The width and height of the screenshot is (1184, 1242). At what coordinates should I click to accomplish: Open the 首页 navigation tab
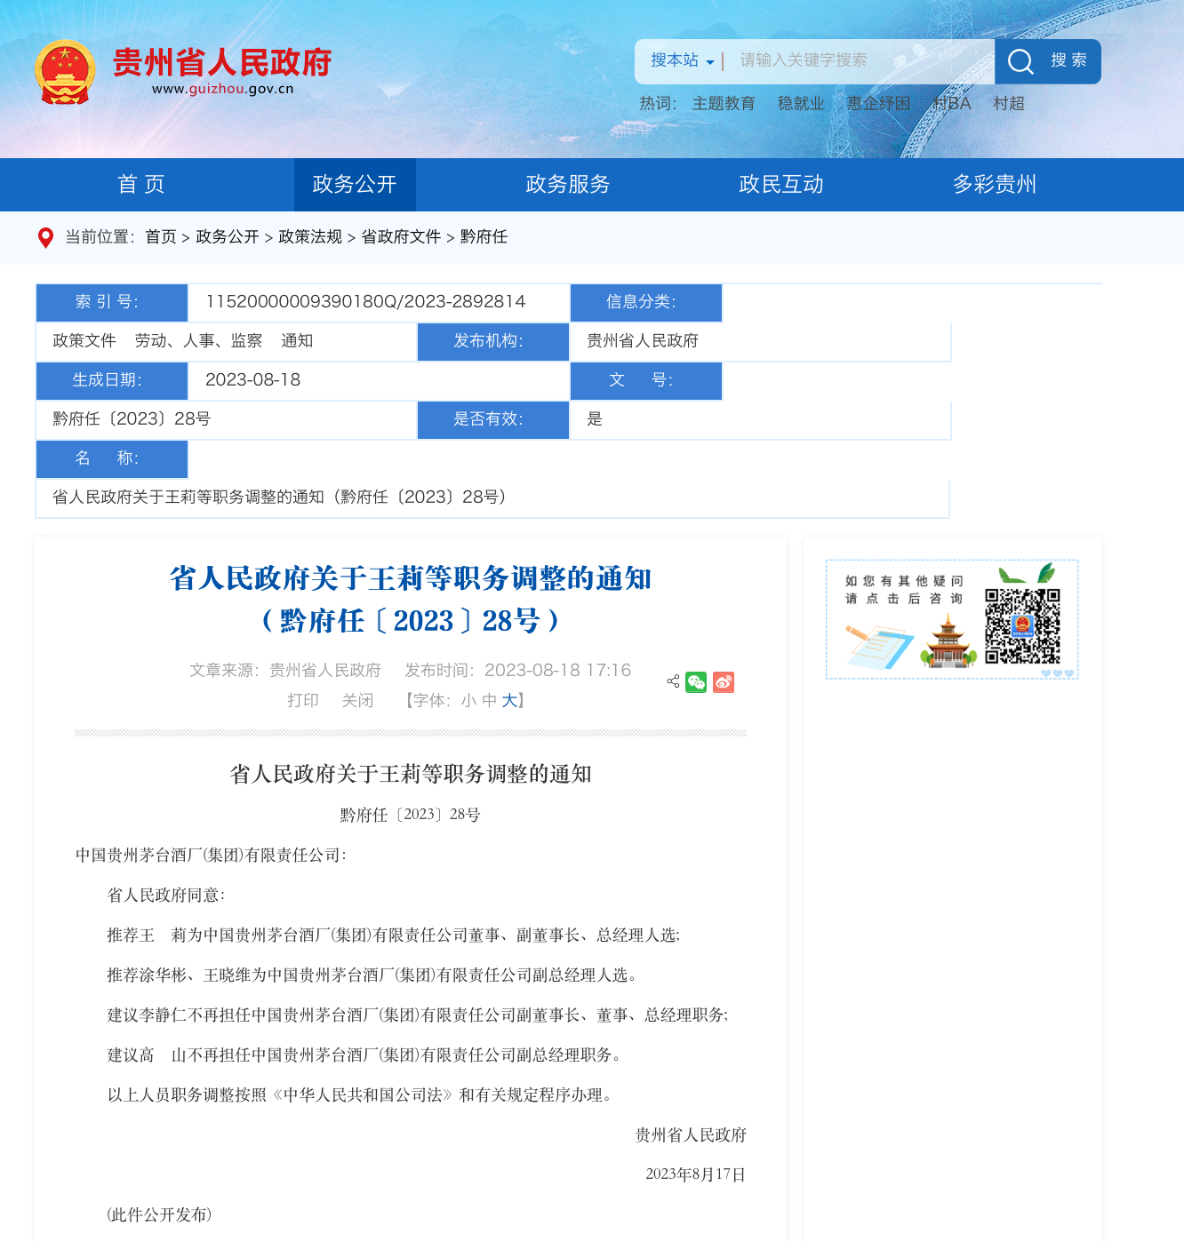tap(141, 185)
